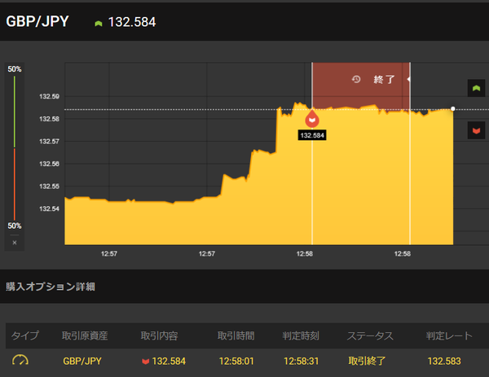Screen dimensions: 489x377
Task: Click the 132.584 price label tooltip on chart
Action: tap(312, 135)
